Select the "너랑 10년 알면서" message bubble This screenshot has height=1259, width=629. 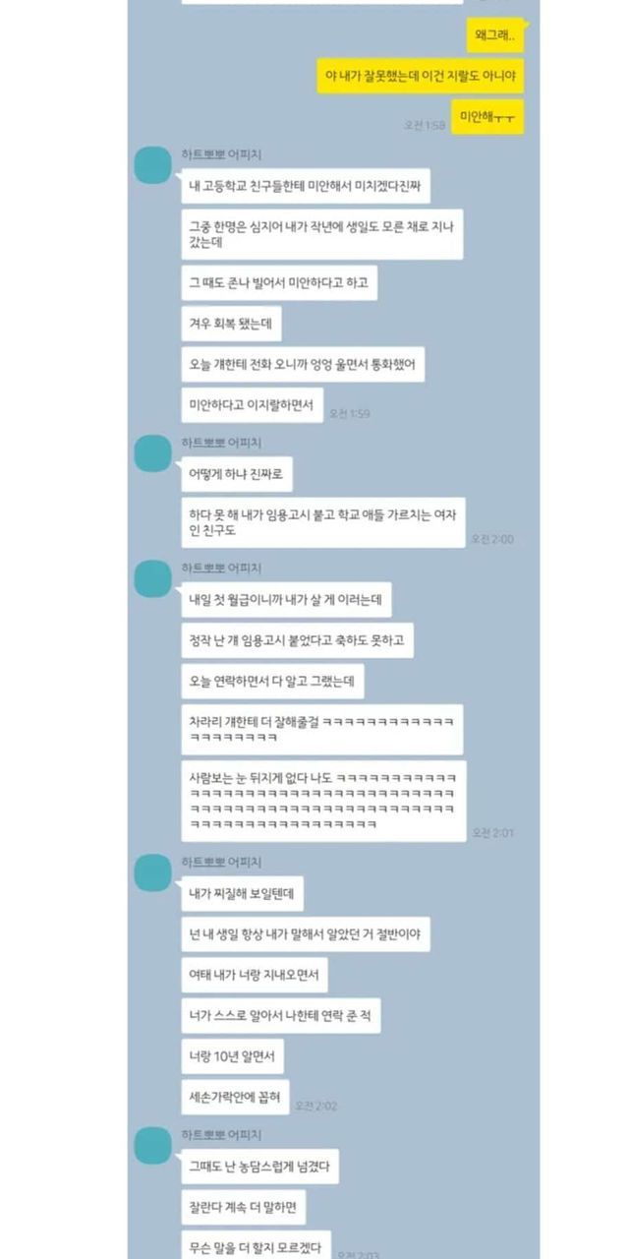pos(233,1056)
